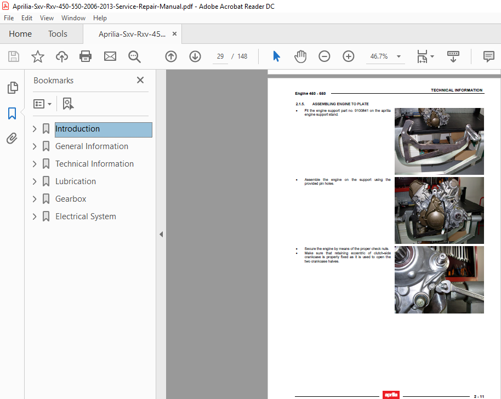Jump to General Information bookmark
The height and width of the screenshot is (399, 501).
click(92, 146)
